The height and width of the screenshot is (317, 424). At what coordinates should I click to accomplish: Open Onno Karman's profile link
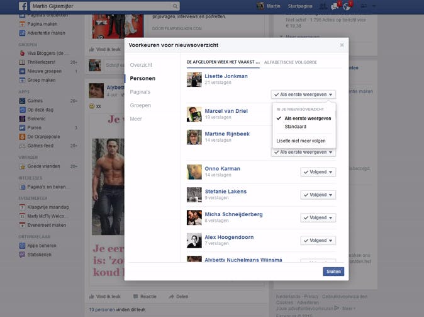[222, 168]
